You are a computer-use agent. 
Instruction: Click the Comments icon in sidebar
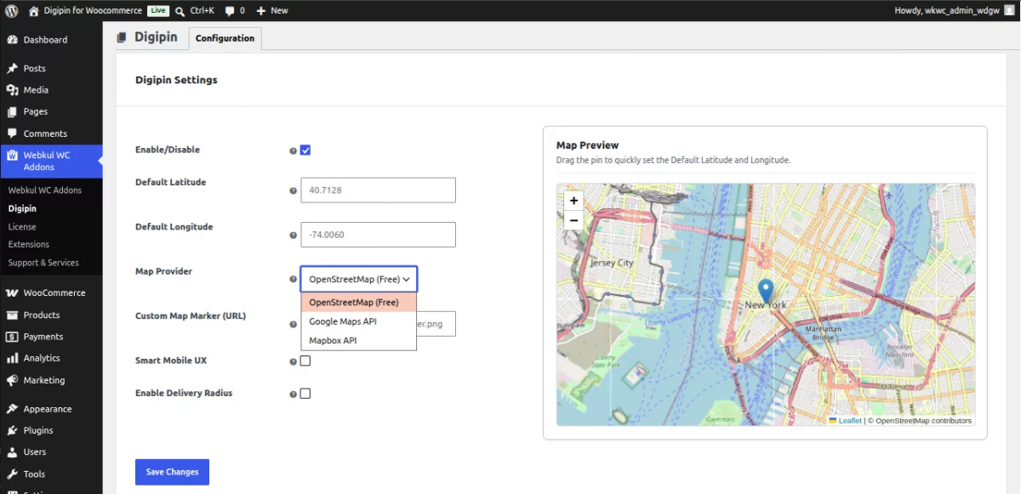pos(12,133)
